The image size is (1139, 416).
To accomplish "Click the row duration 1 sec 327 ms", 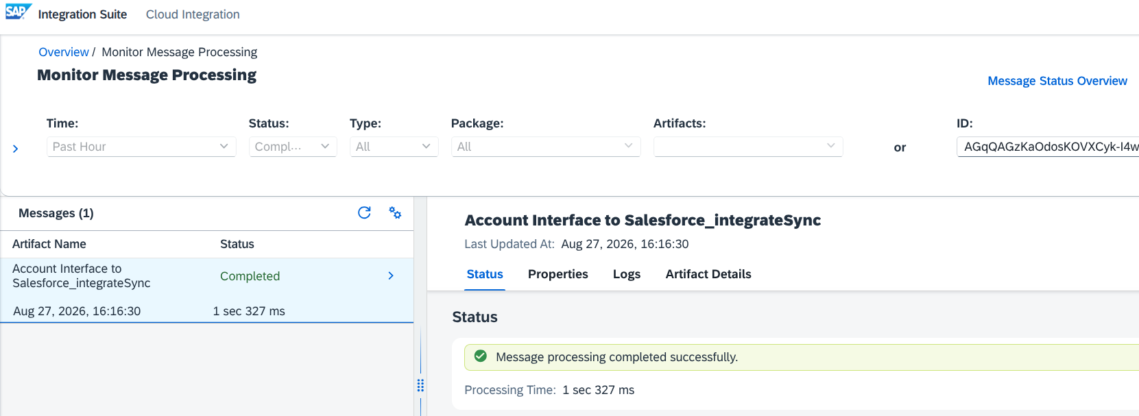I will 249,311.
